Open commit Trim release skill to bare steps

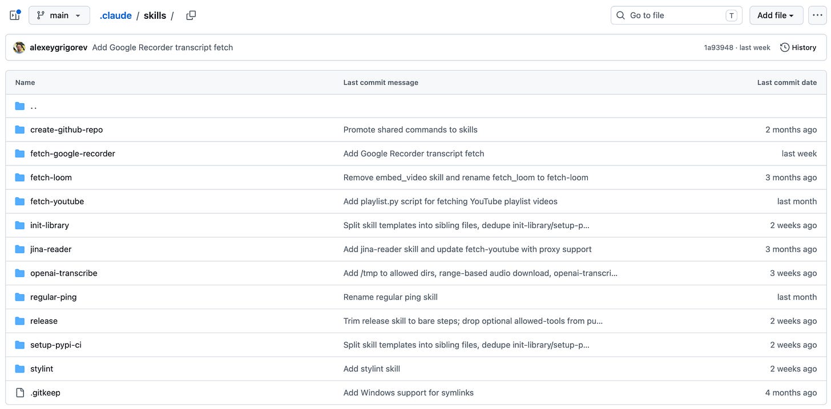[x=473, y=321]
